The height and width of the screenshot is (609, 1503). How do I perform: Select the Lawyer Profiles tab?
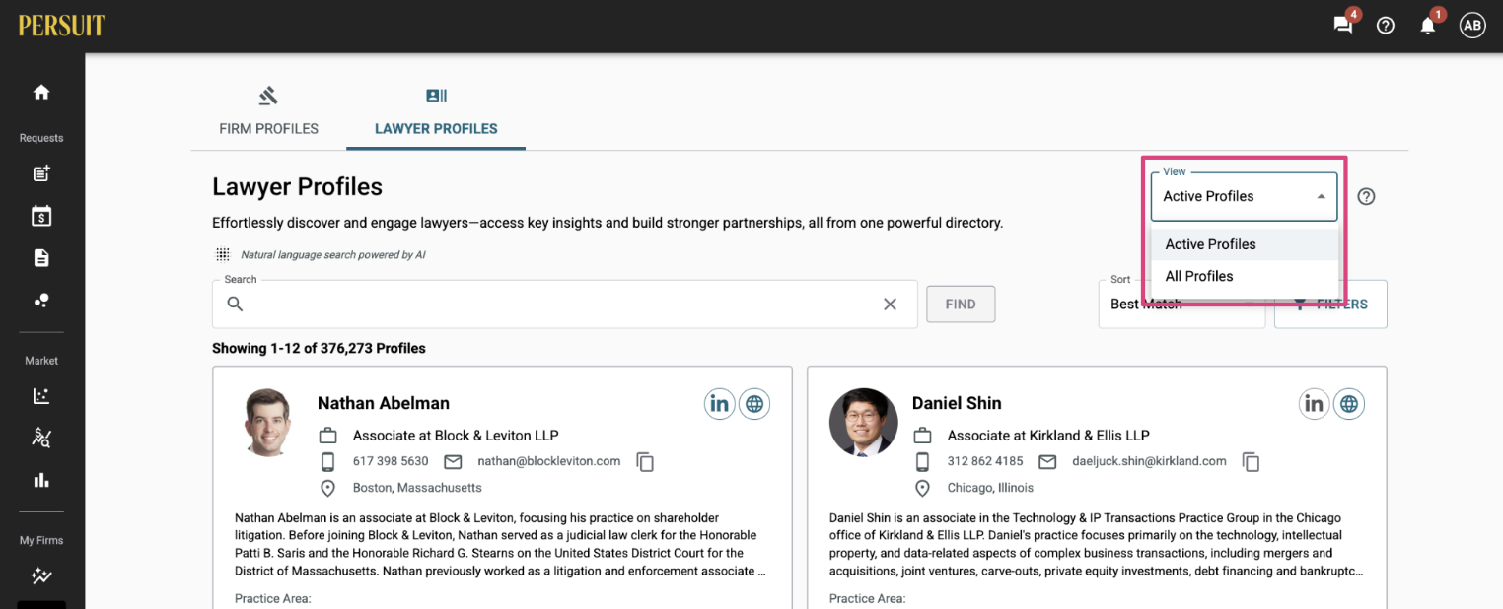[436, 111]
